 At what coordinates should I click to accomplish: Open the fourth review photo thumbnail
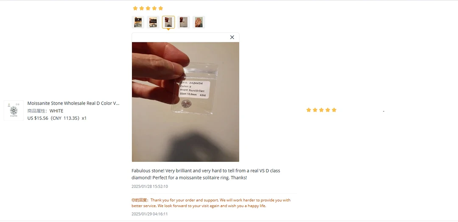click(x=184, y=22)
